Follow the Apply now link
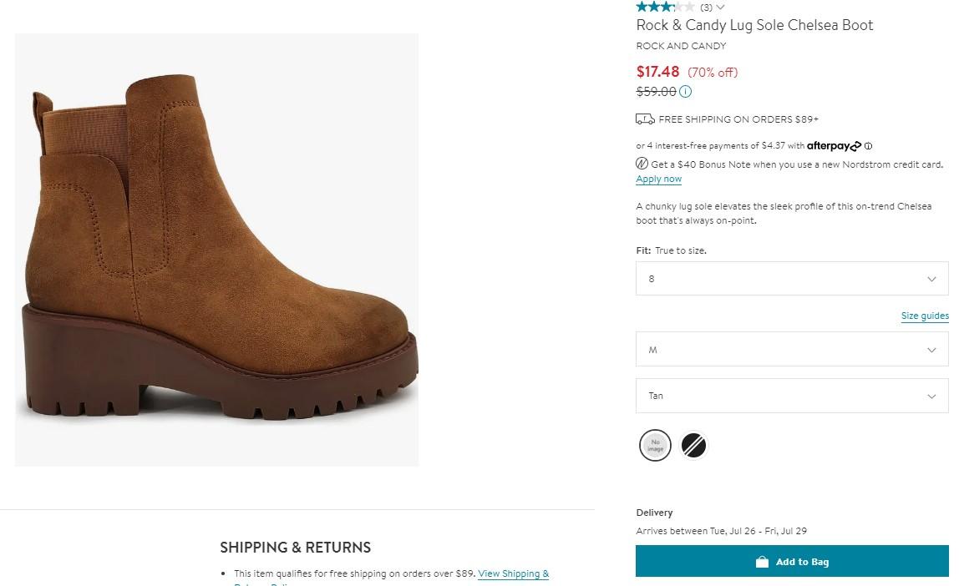Viewport: 959px width, 586px height. (658, 179)
